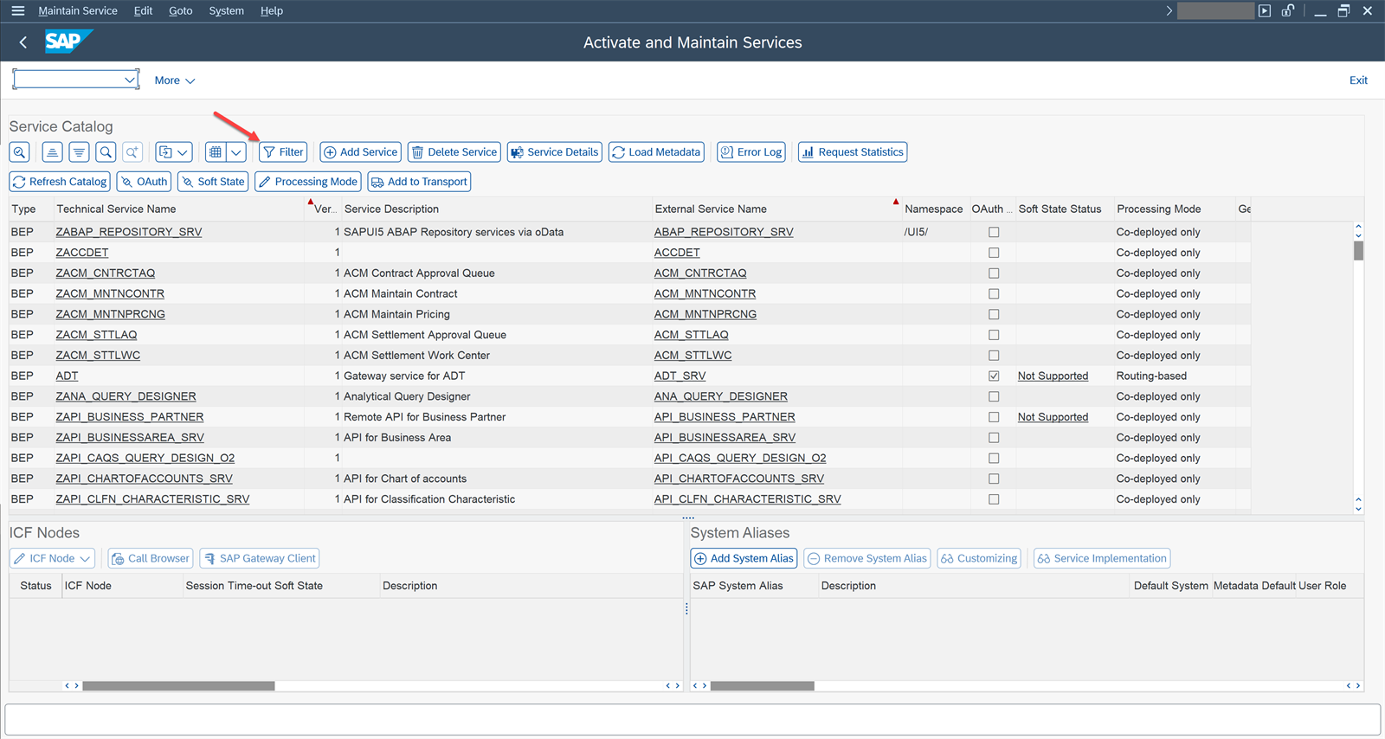Sort the catalog in descending order
The image size is (1385, 739).
click(79, 152)
